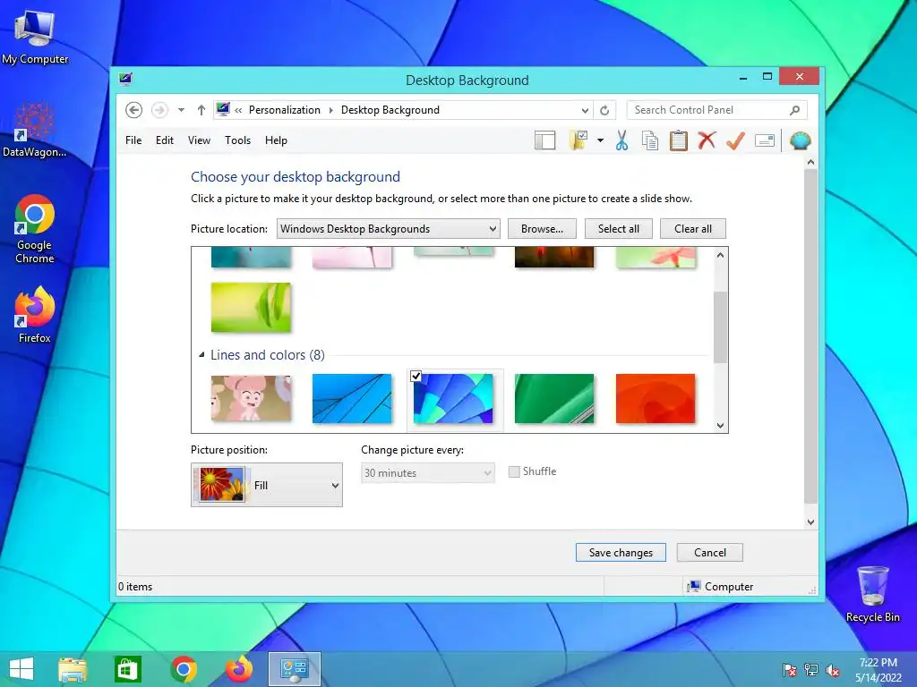Viewport: 917px width, 687px height.
Task: Open File Explorer from the taskbar
Action: 73,669
